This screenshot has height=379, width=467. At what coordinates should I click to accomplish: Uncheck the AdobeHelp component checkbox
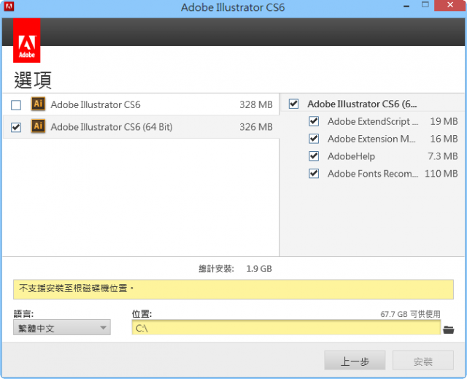(314, 156)
